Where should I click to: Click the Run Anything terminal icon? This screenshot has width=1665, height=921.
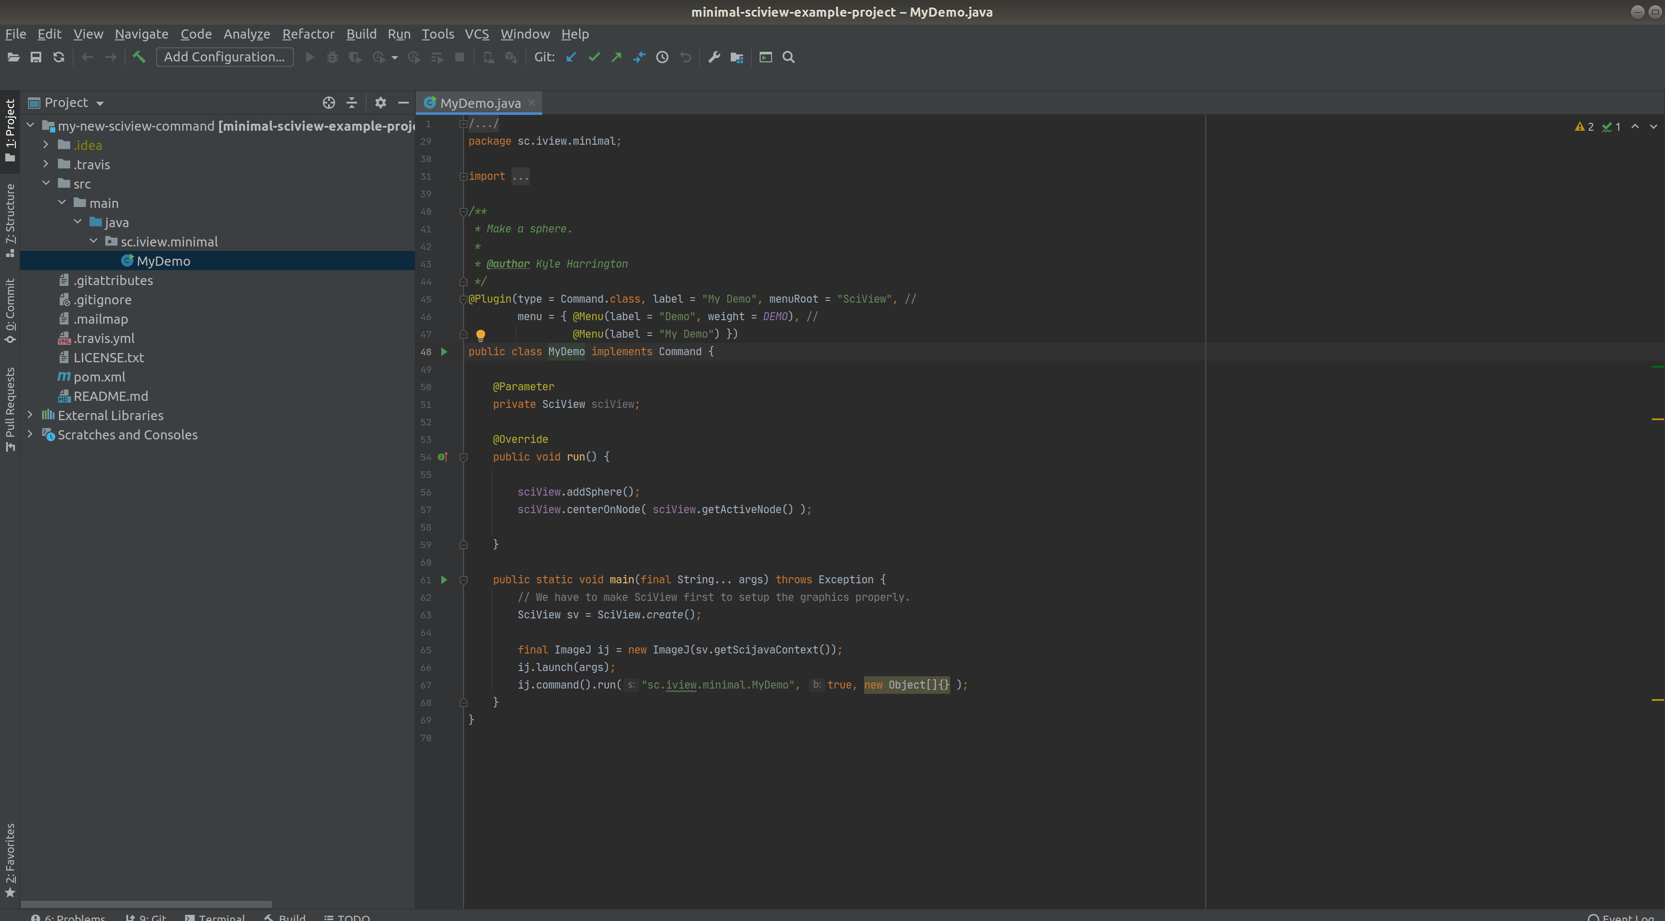pyautogui.click(x=766, y=57)
